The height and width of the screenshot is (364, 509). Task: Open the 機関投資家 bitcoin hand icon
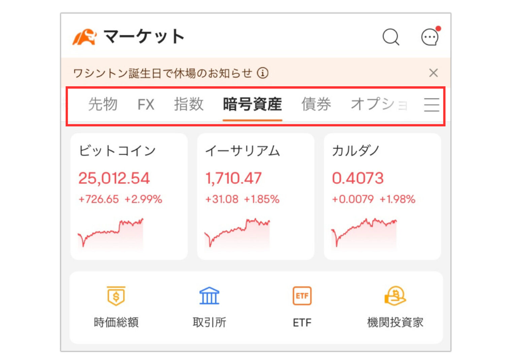point(395,296)
